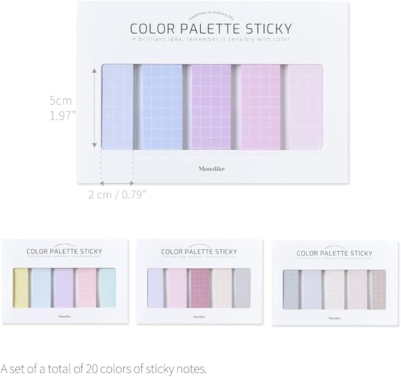This screenshot has height=377, width=401.
Task: Click the pink-purple note fourth in large pack
Action: [262, 106]
